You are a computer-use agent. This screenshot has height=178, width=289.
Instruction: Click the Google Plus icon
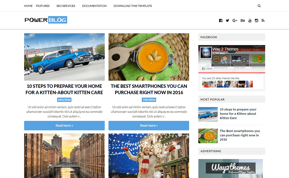[235, 20]
